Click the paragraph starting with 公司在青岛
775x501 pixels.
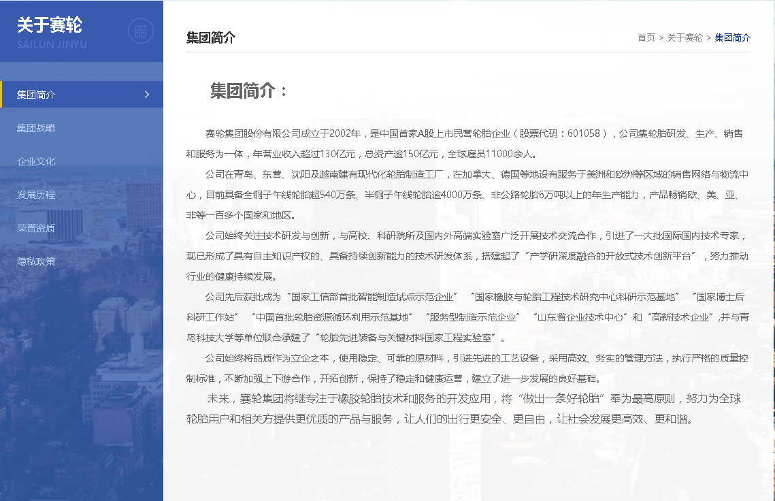click(467, 195)
